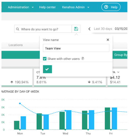The width and height of the screenshot is (131, 137).
Task: Click the 'Where do you want to go?' search box
Action: coord(43,29)
